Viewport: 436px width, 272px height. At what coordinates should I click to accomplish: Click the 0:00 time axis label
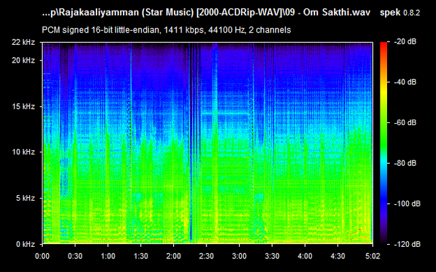[x=42, y=256]
